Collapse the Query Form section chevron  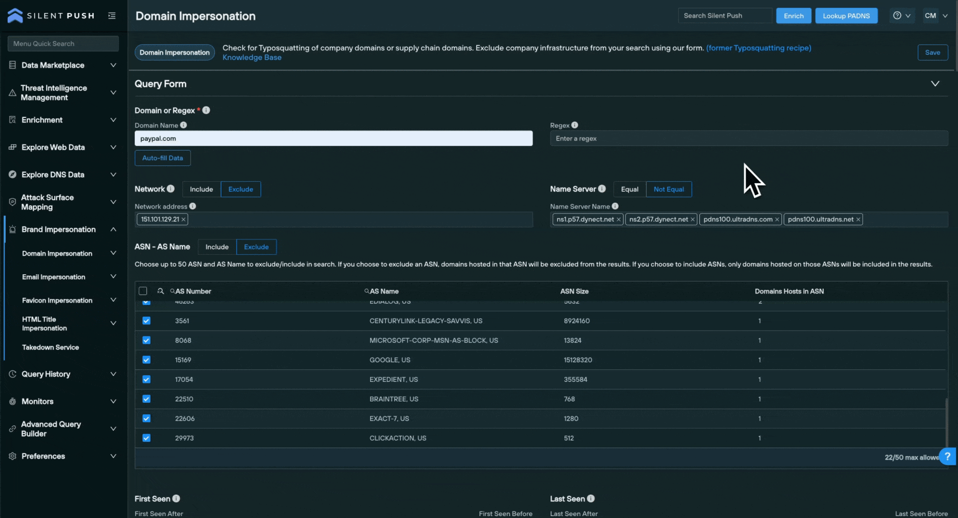pyautogui.click(x=935, y=83)
